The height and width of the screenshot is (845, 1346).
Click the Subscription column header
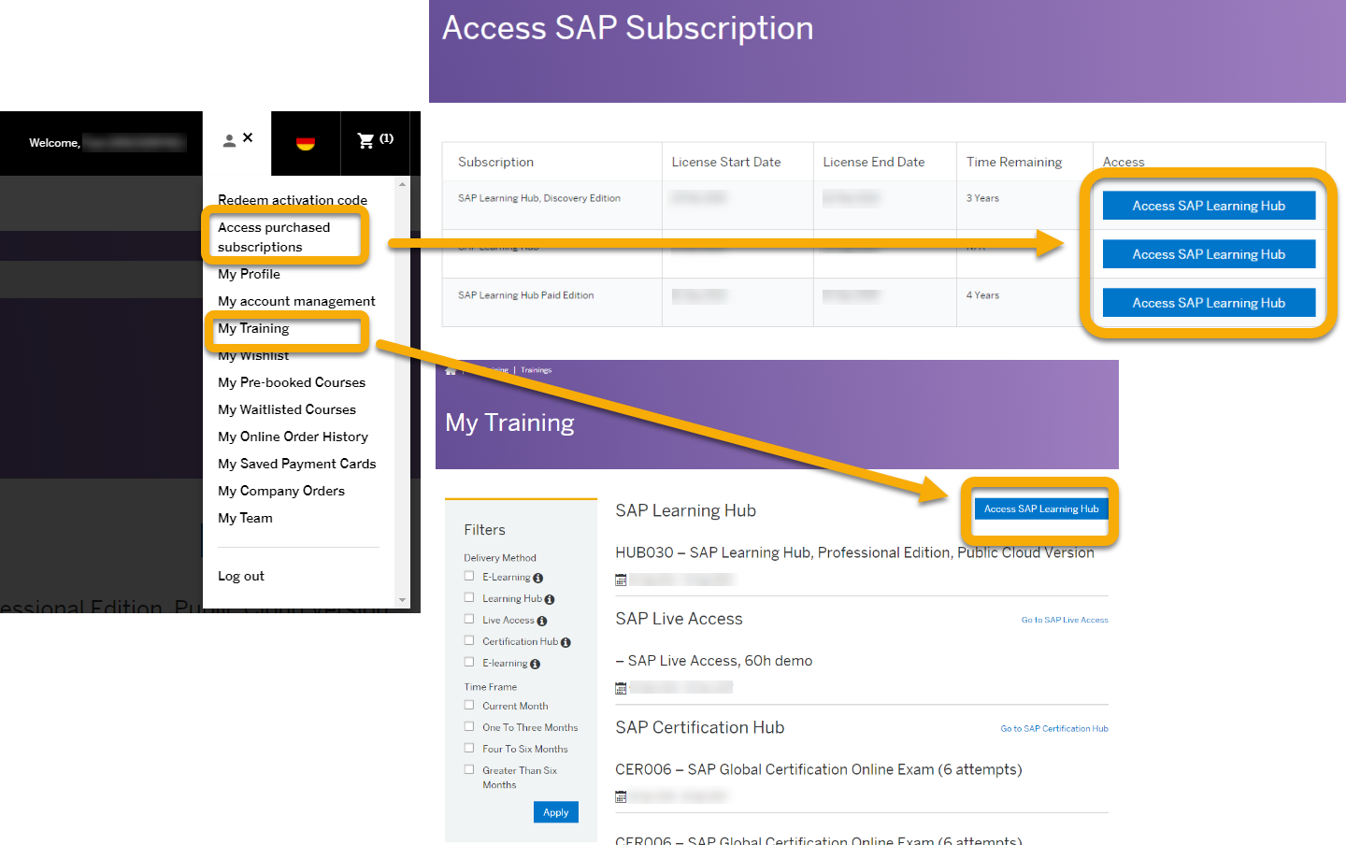pyautogui.click(x=495, y=162)
